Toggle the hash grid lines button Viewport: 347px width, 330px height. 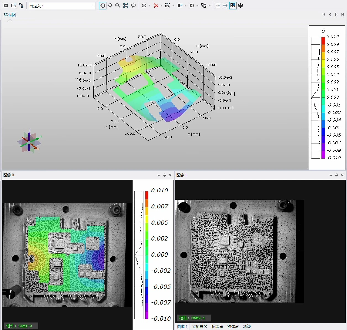click(225, 6)
